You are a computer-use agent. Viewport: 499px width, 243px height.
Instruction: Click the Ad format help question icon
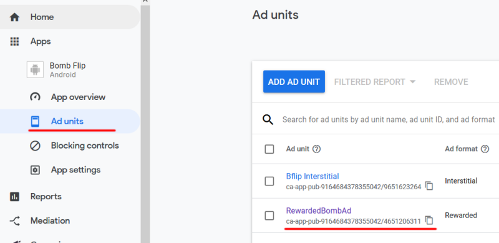pos(485,149)
